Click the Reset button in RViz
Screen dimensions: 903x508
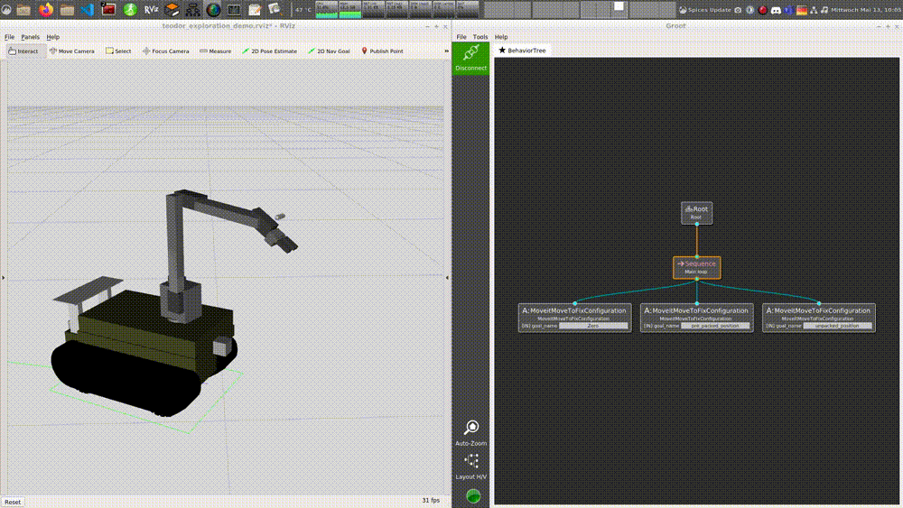(x=13, y=503)
